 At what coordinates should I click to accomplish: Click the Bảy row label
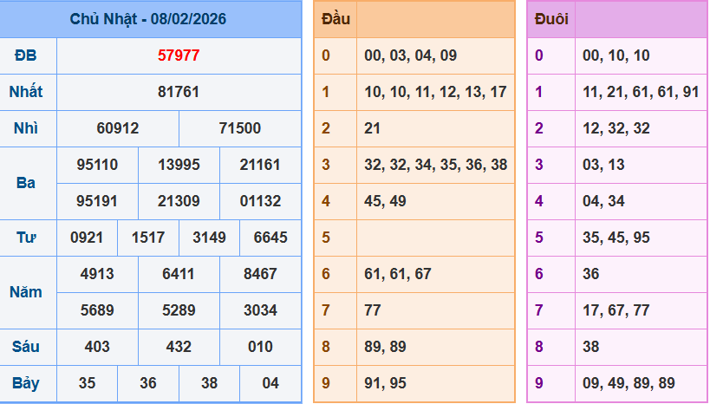pos(26,383)
